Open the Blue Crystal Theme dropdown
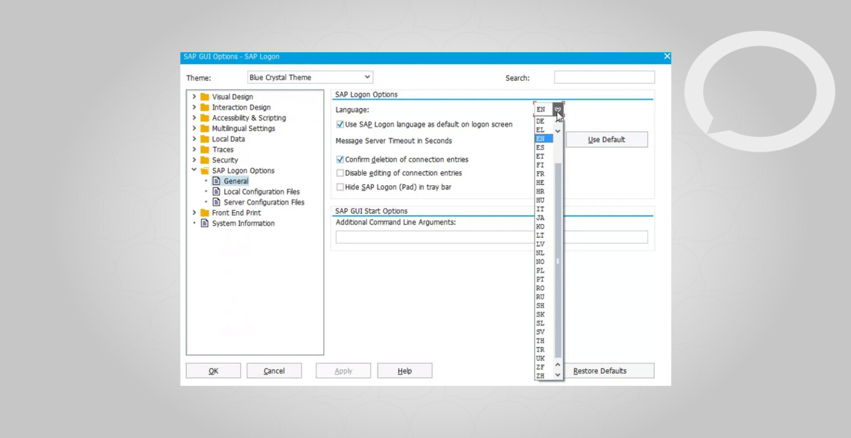Viewport: 851px width, 438px height. pyautogui.click(x=310, y=77)
